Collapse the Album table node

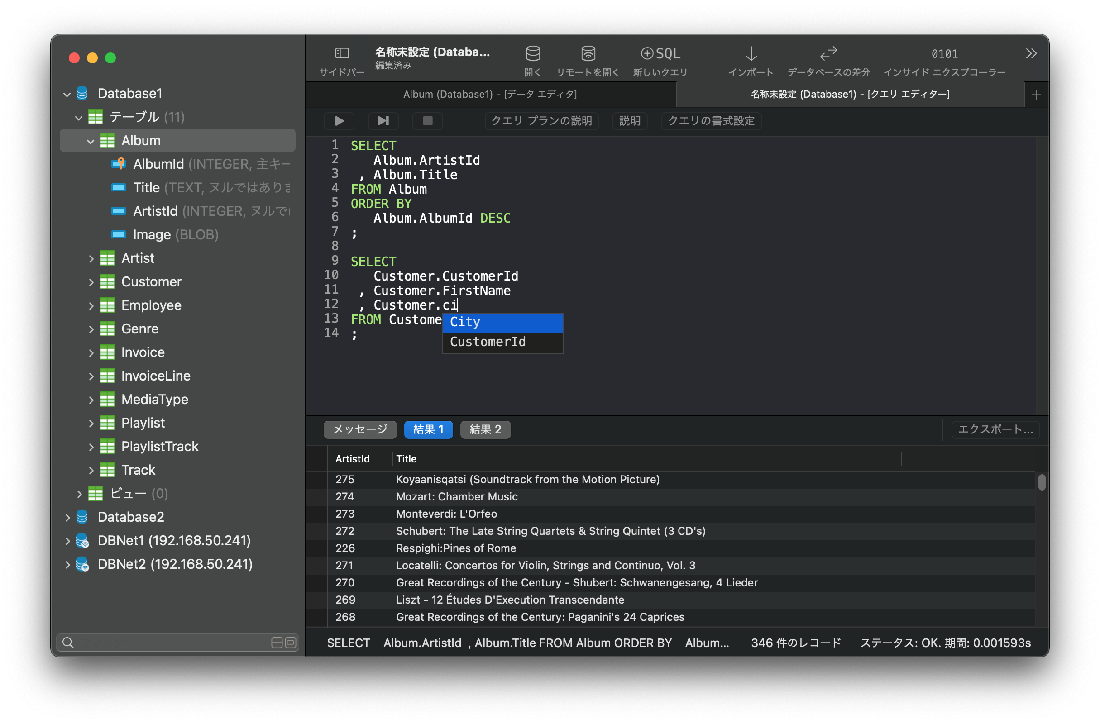[91, 141]
